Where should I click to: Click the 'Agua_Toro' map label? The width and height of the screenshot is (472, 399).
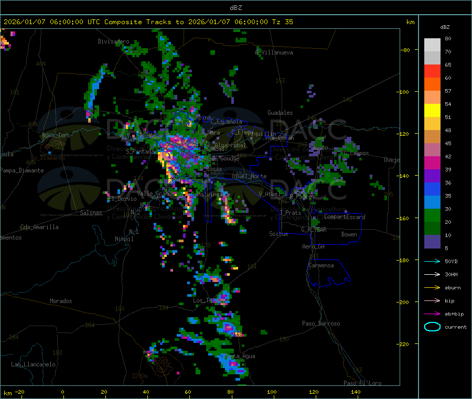(56, 135)
